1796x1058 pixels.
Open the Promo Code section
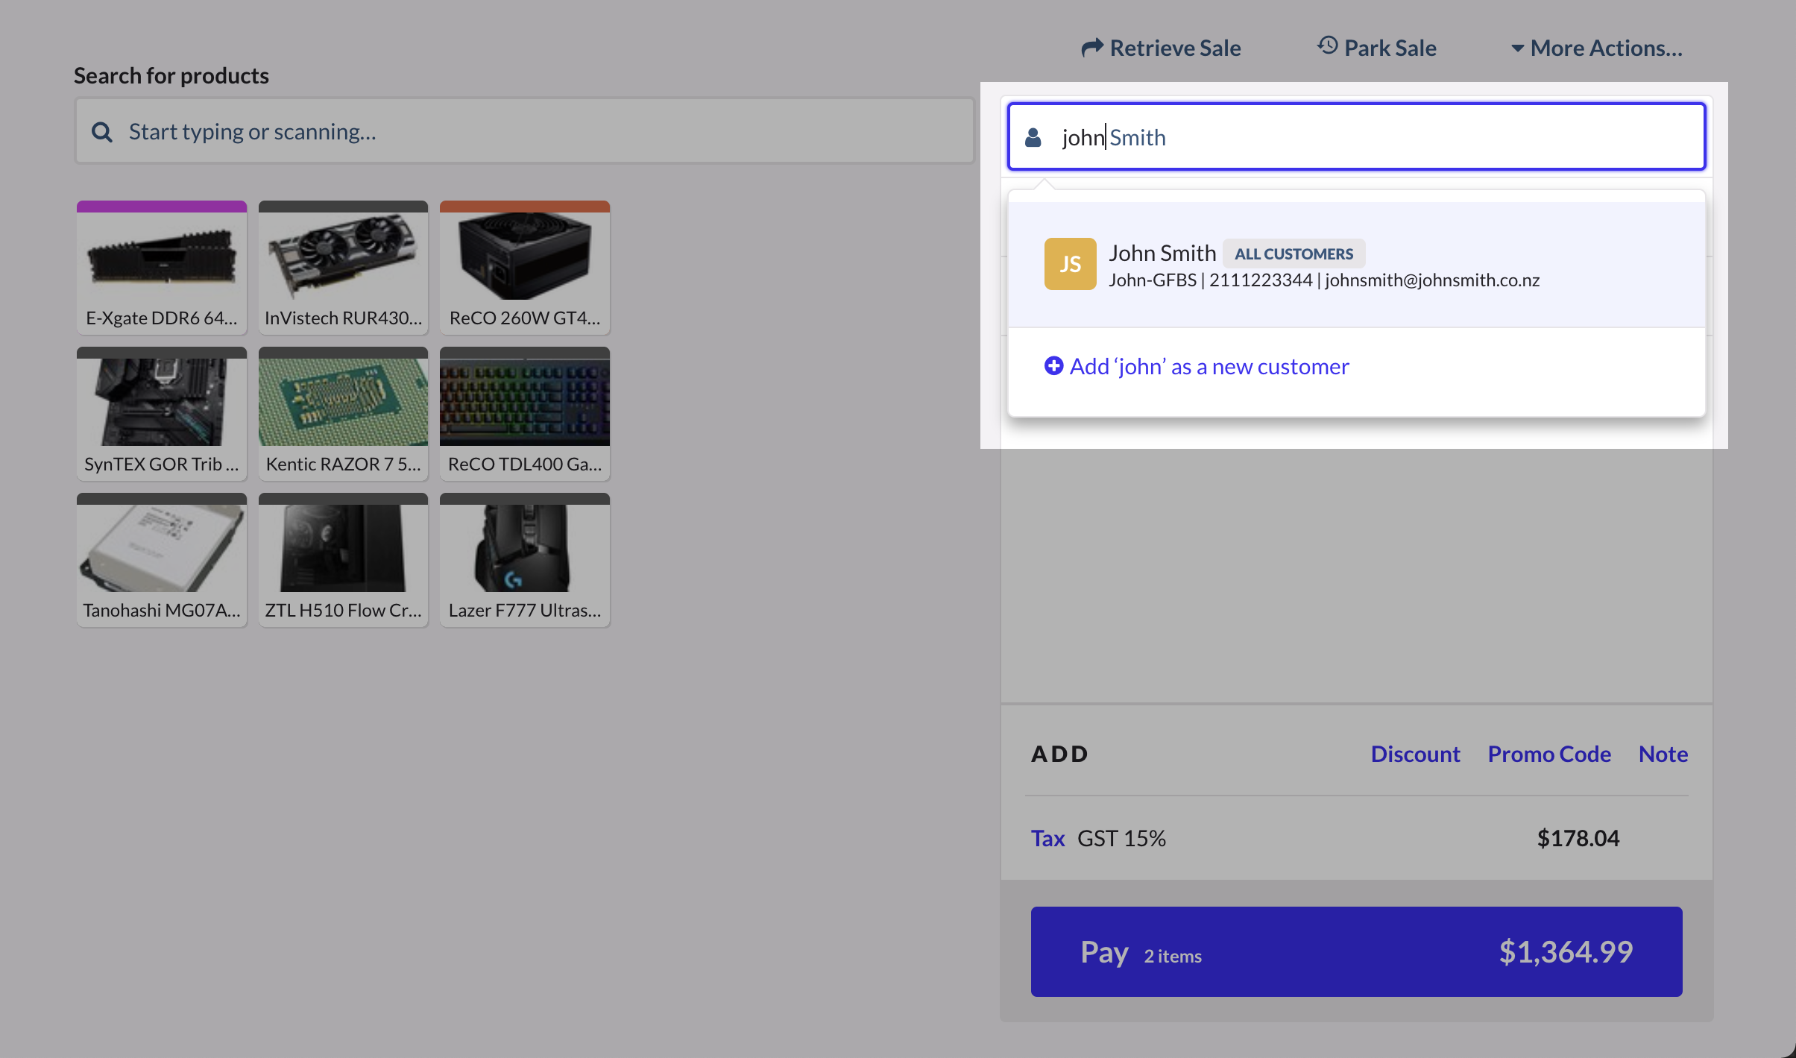[x=1548, y=753]
